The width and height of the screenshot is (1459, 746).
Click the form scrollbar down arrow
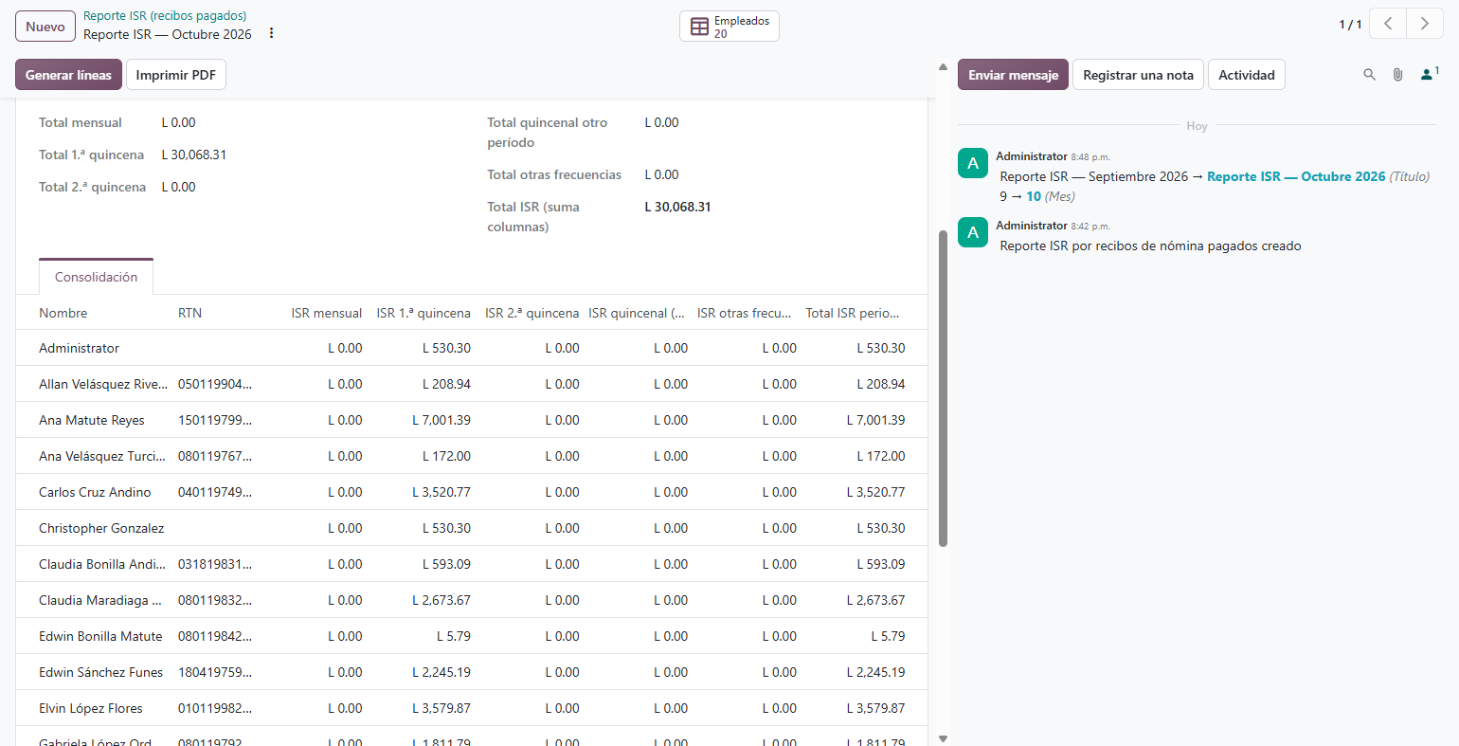[943, 738]
